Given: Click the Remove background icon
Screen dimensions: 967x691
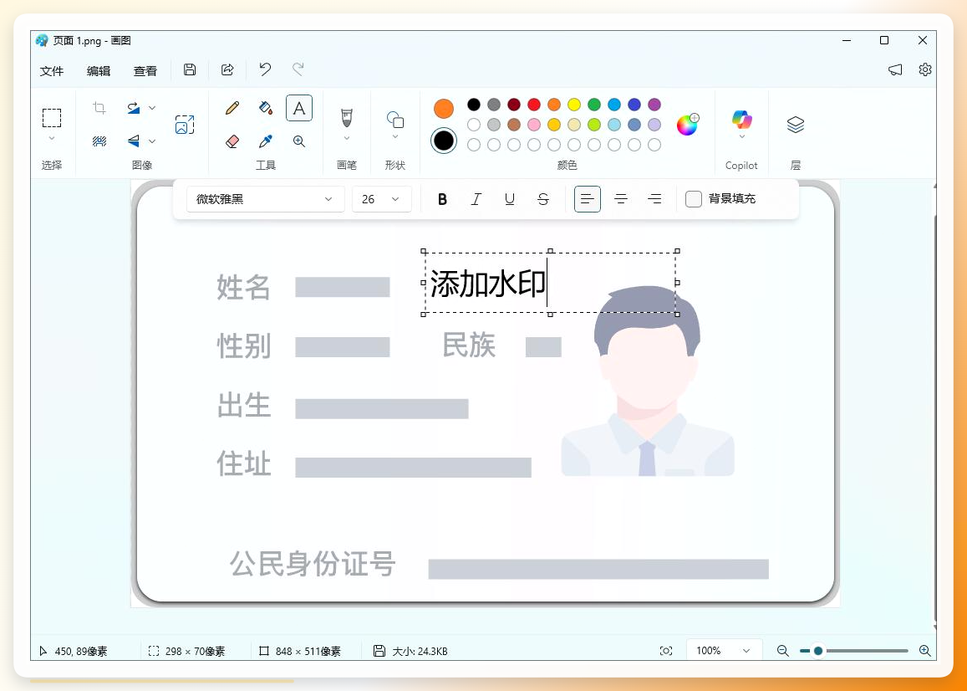Looking at the screenshot, I should pos(99,141).
